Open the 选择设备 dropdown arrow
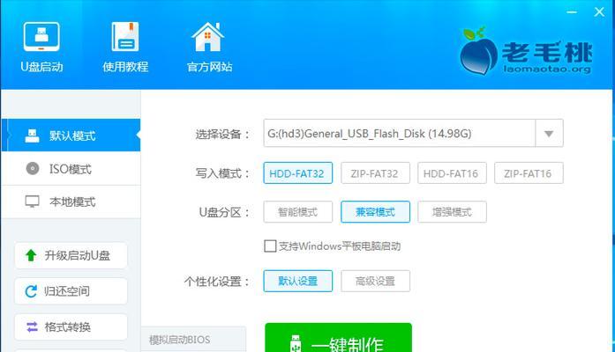Image resolution: width=615 pixels, height=352 pixels. pyautogui.click(x=549, y=134)
